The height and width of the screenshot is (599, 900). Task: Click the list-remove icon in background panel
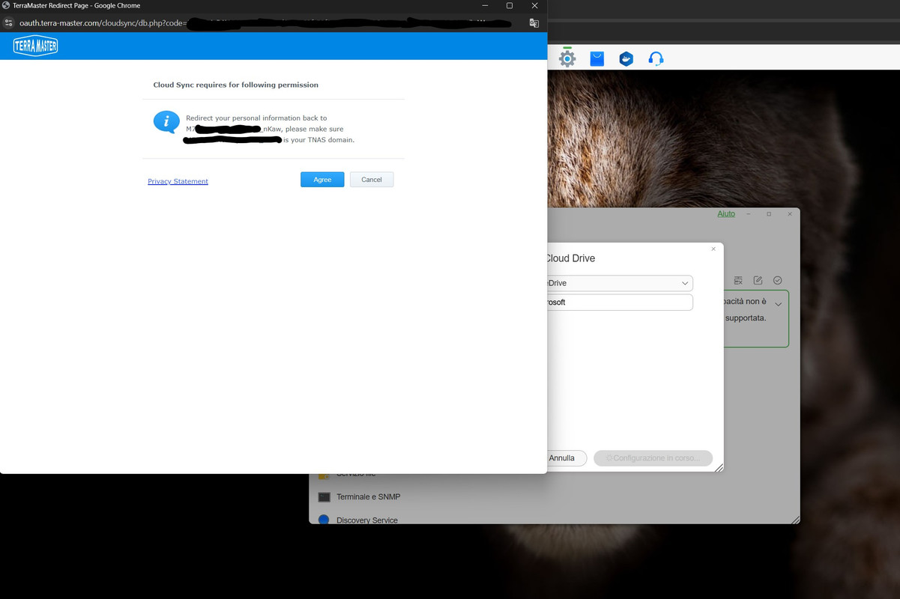pos(738,280)
